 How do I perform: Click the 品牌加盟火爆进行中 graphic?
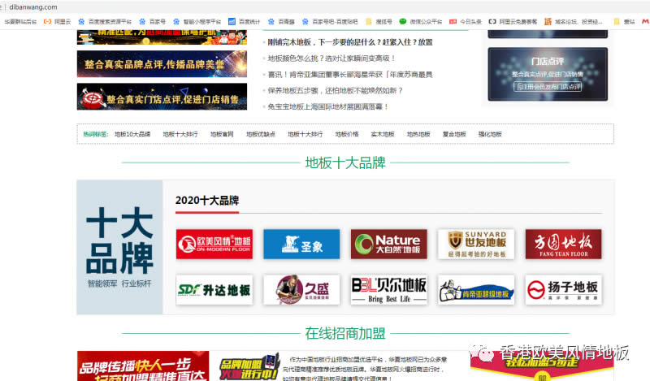tap(249, 366)
